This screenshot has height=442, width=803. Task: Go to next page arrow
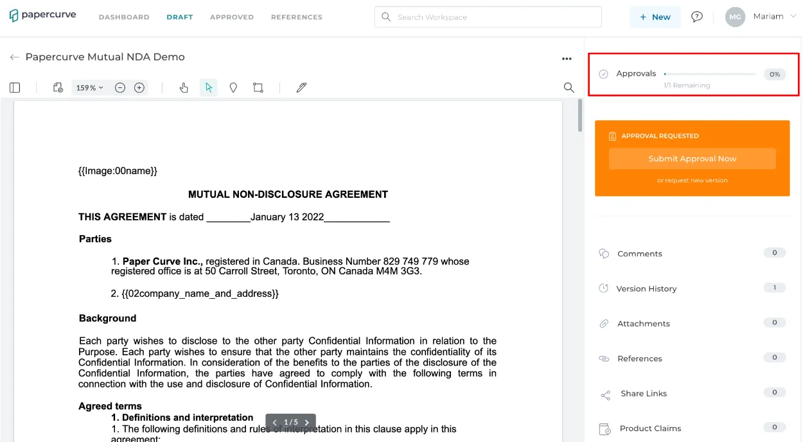pyautogui.click(x=307, y=422)
